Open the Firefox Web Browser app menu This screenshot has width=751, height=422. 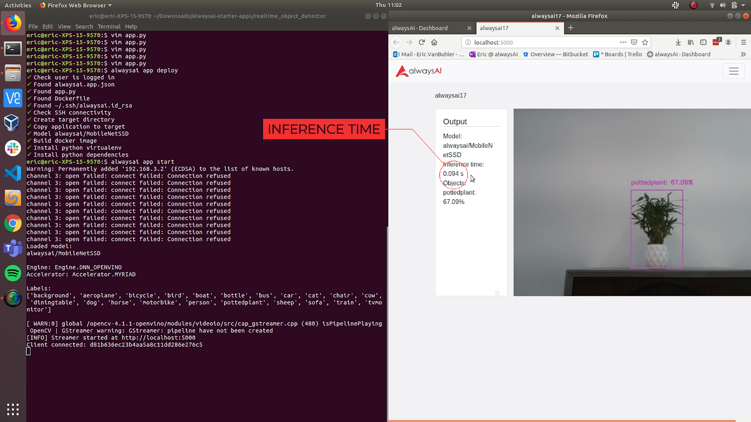pyautogui.click(x=76, y=5)
